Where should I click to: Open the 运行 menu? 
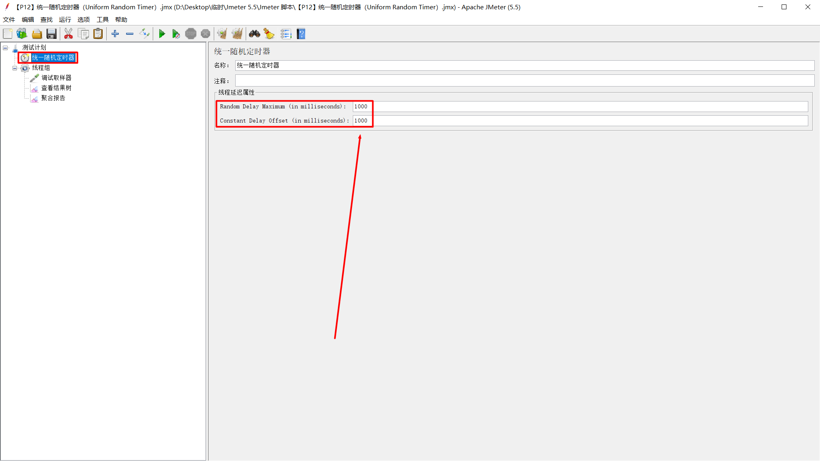click(x=65, y=19)
